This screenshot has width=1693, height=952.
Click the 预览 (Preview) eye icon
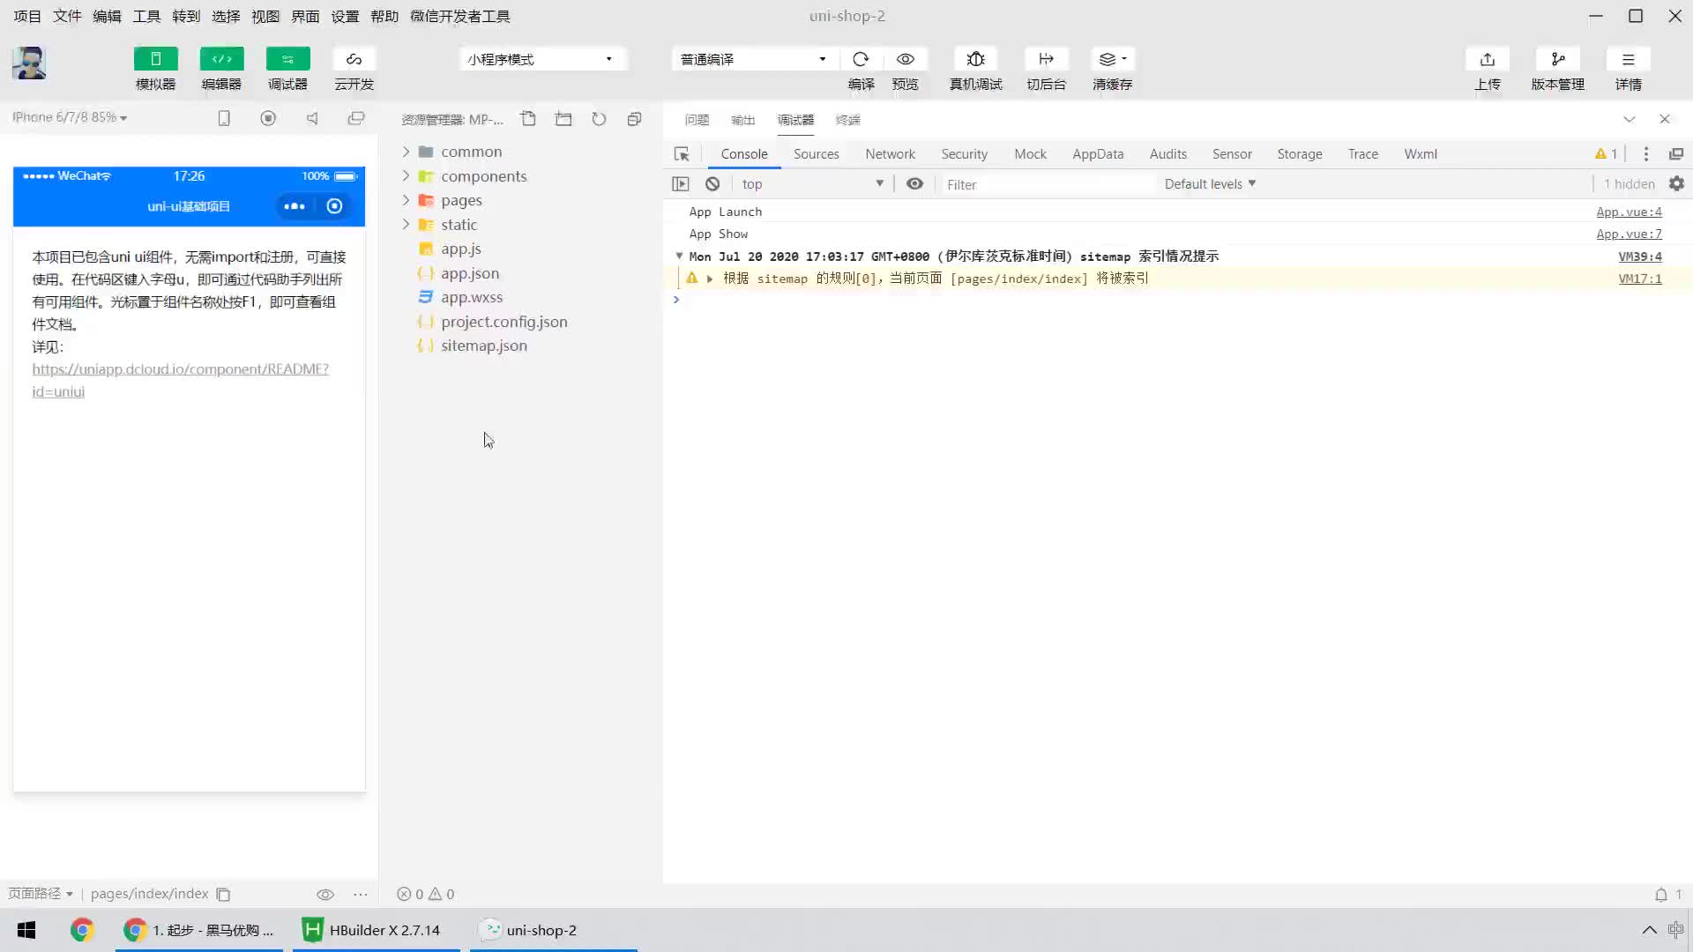(x=906, y=59)
